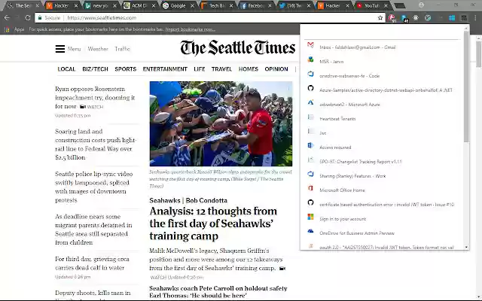
Task: Switch to the ACM D browser tab
Action: coord(139,5)
